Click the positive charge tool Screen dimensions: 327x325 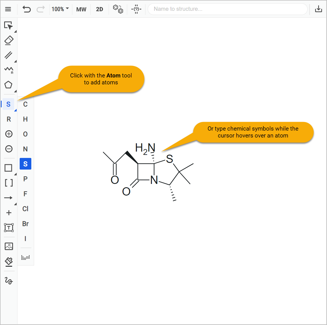(9, 134)
